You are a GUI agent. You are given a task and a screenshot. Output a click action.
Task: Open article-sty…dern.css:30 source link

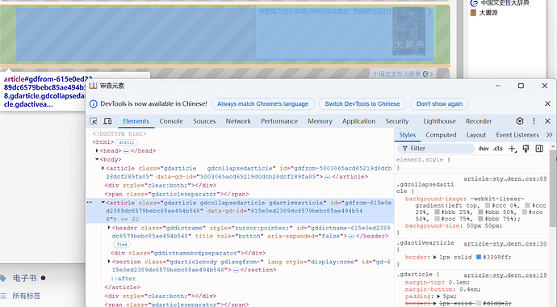click(x=505, y=243)
